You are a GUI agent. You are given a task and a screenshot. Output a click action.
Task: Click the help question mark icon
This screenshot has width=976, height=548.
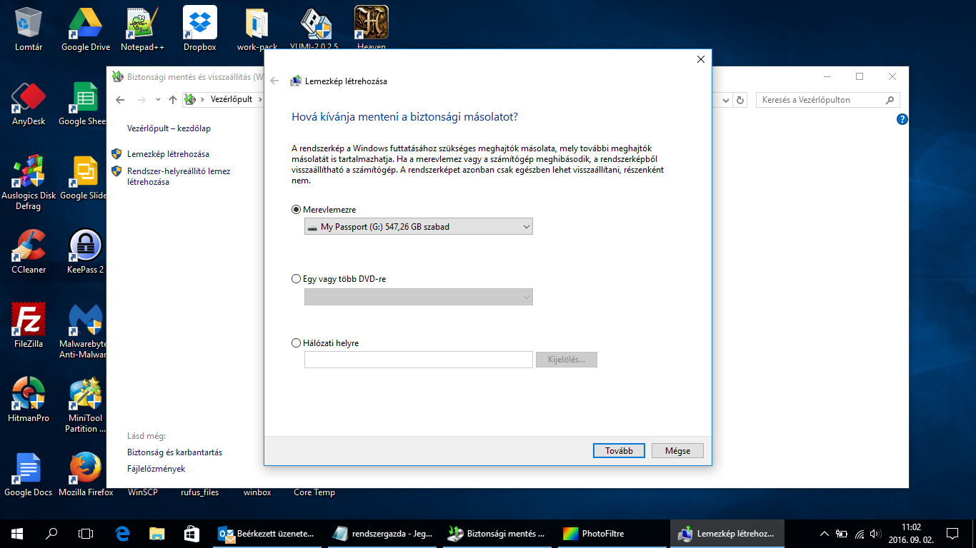coord(902,120)
